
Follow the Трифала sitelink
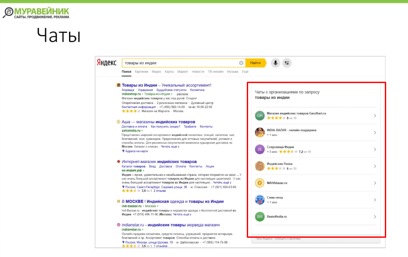click(190, 127)
